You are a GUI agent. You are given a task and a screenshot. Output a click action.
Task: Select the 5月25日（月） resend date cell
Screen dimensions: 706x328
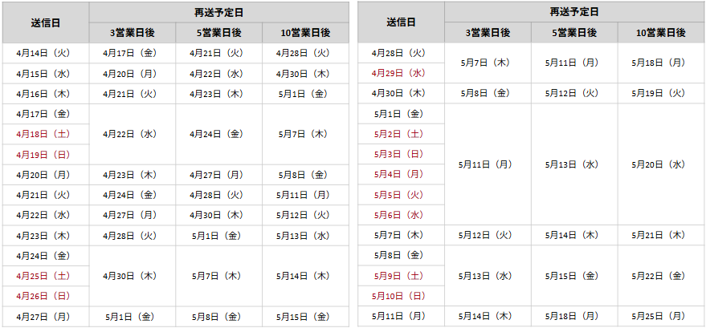point(660,316)
